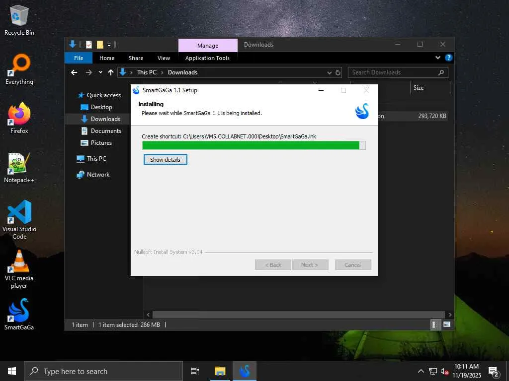This screenshot has width=509, height=381.
Task: Click the horizontal scrollbar in Downloads window
Action: pos(298,315)
